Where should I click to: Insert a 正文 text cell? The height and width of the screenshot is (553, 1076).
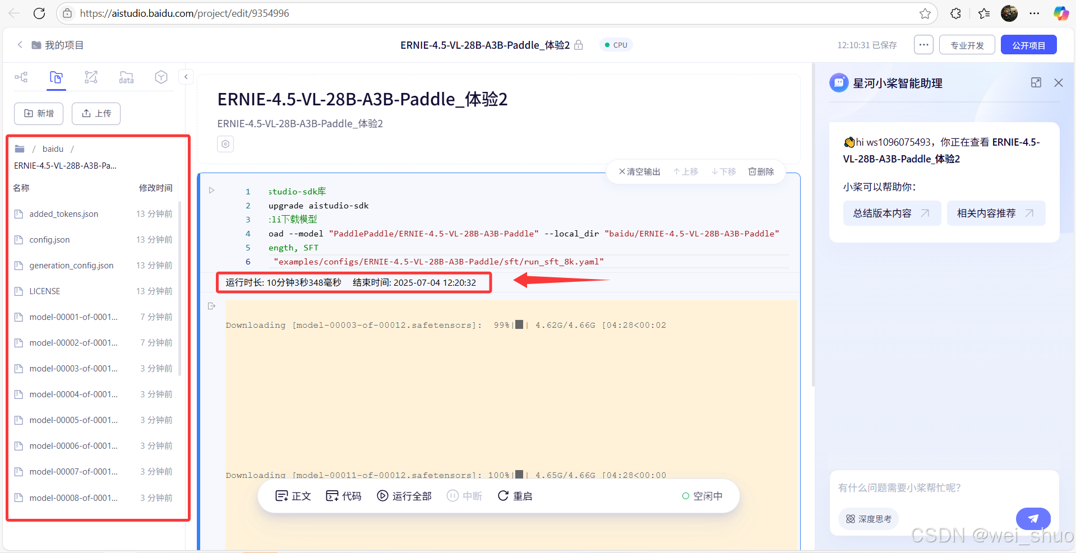(293, 496)
